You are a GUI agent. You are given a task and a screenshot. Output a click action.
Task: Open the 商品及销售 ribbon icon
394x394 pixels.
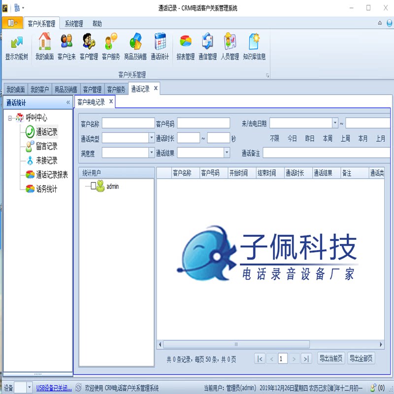(135, 47)
